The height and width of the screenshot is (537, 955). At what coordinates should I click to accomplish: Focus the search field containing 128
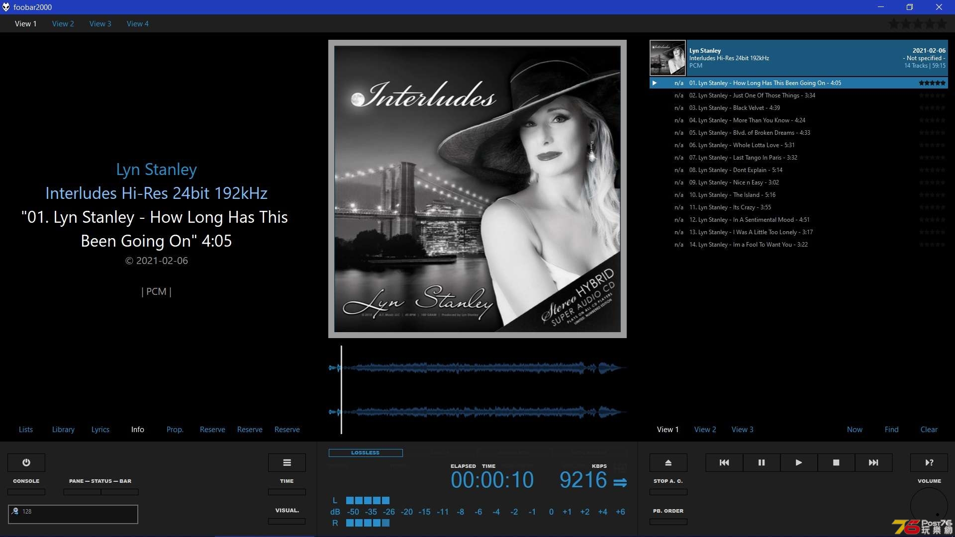point(73,514)
